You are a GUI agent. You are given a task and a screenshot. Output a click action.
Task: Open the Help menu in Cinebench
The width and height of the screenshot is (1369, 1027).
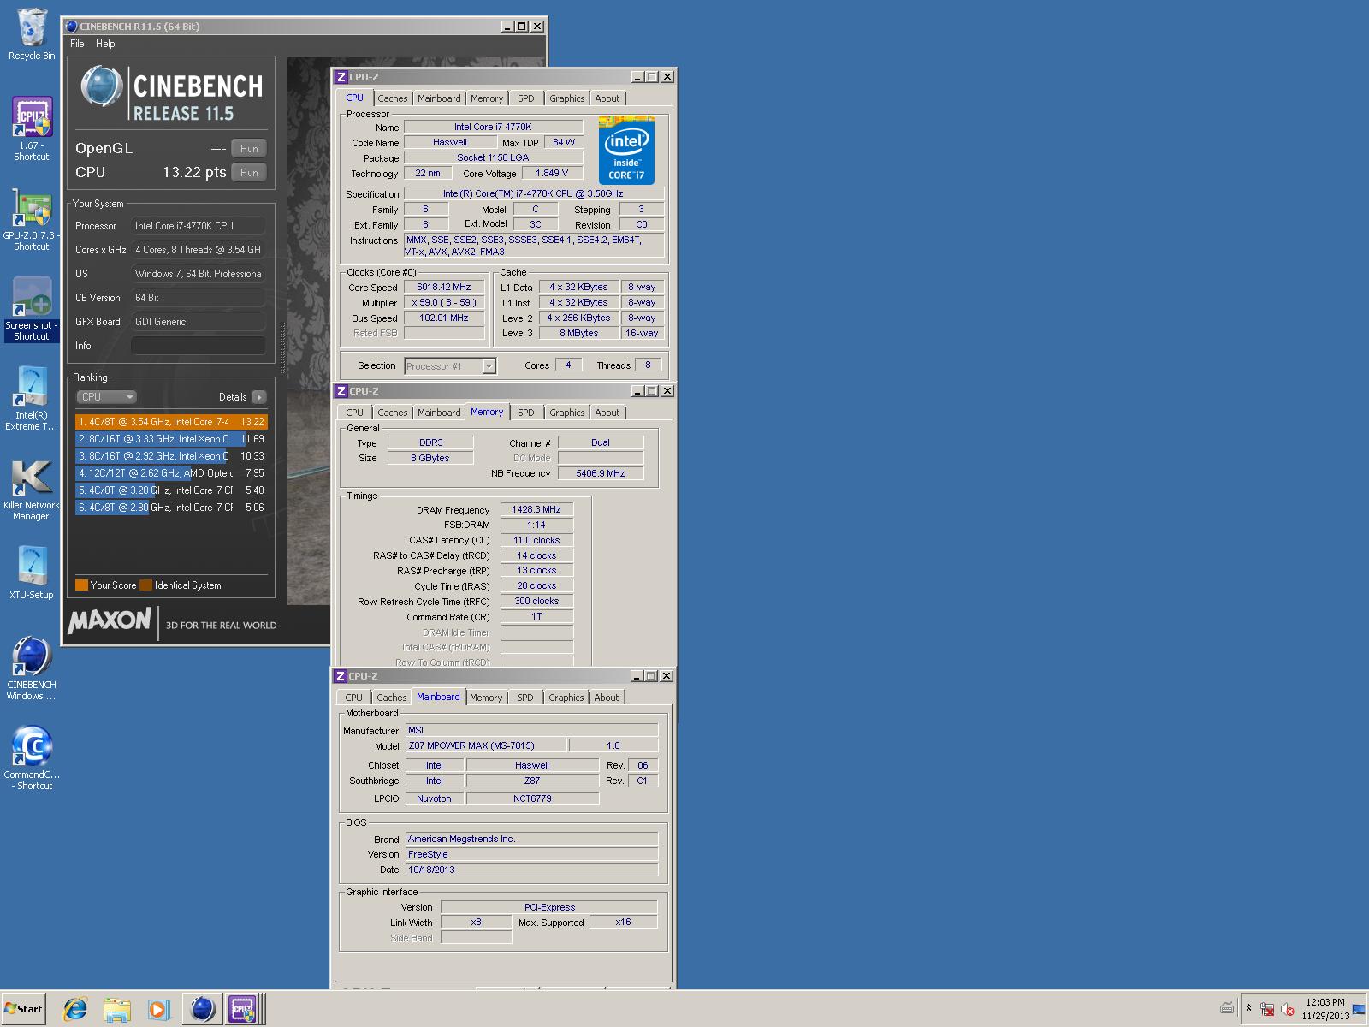tap(105, 44)
